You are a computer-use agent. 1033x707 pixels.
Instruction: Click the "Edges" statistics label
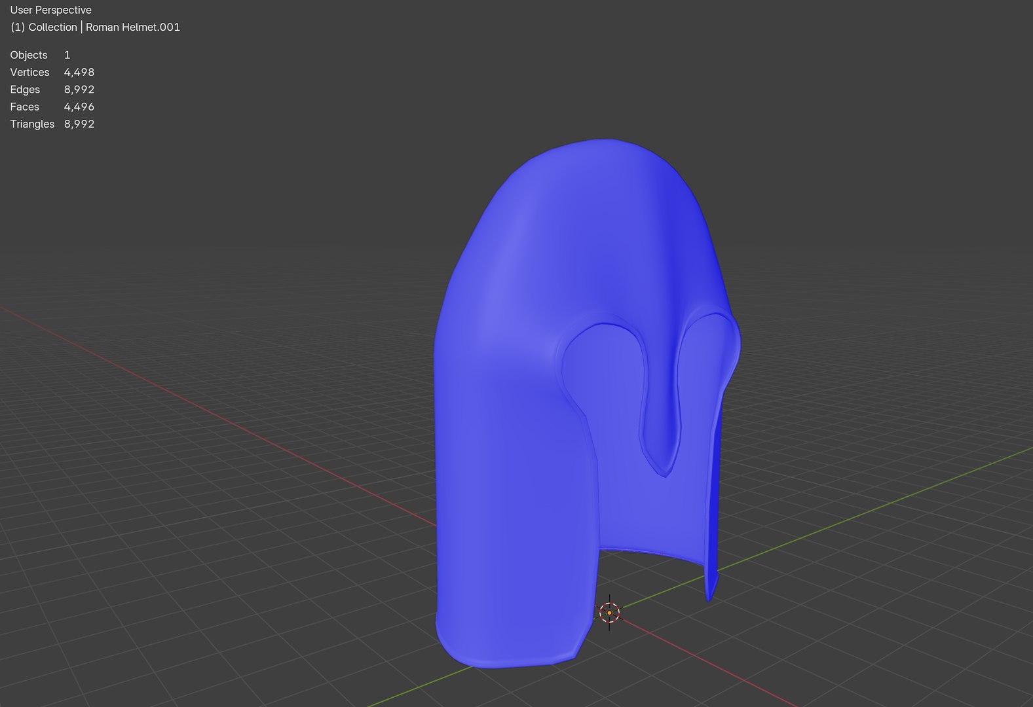[25, 90]
